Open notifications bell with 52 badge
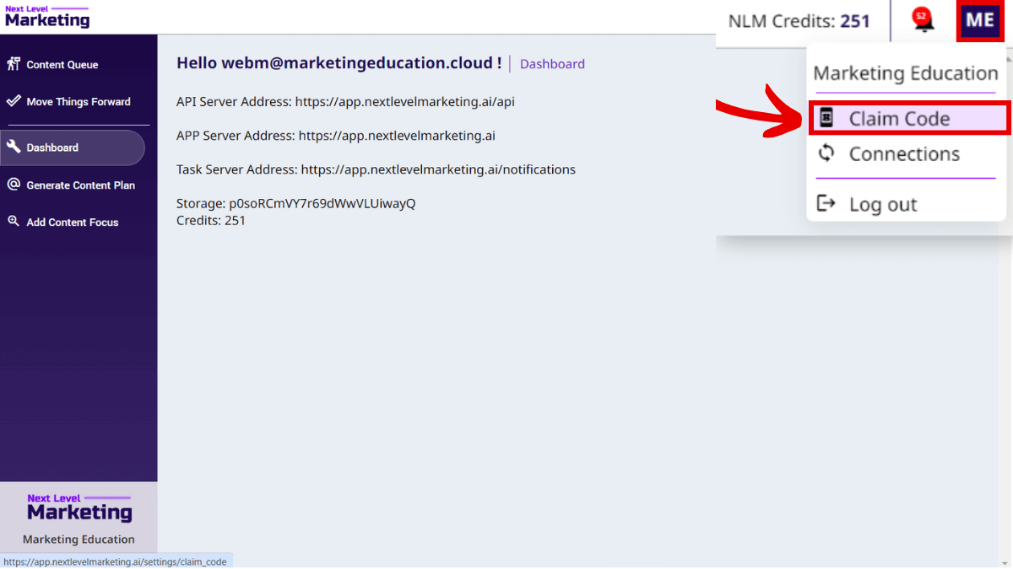 924,20
